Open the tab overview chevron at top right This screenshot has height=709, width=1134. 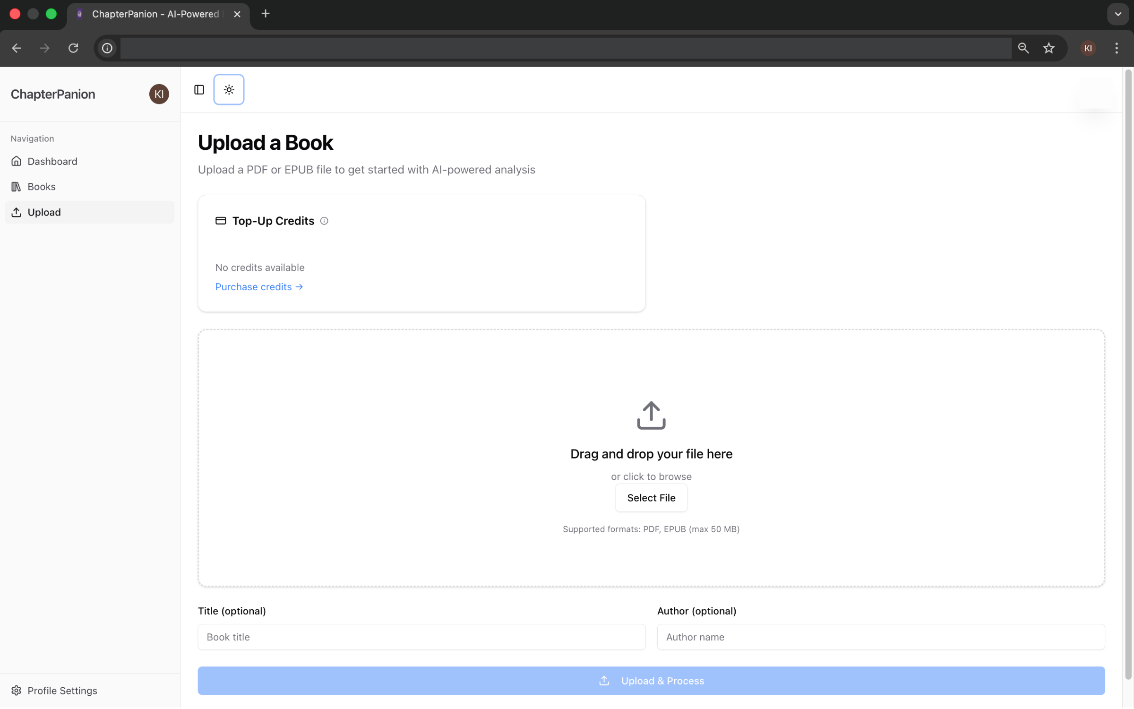tap(1117, 14)
